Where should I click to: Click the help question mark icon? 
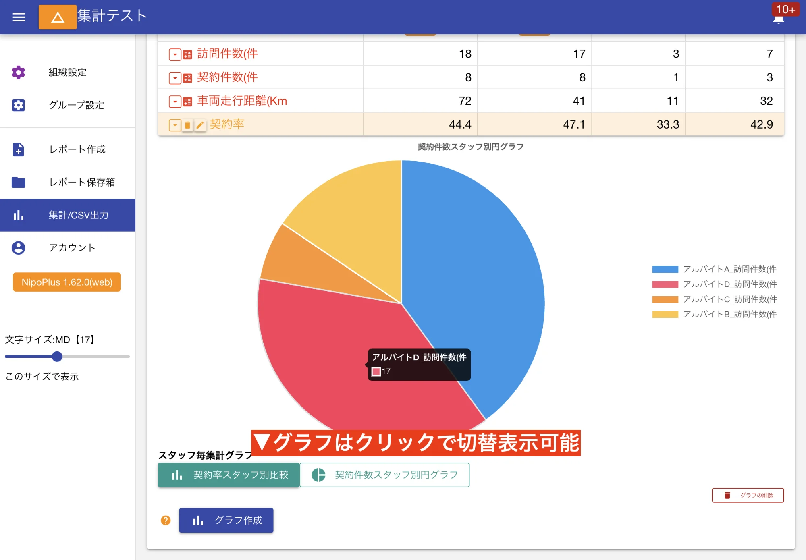click(x=165, y=521)
